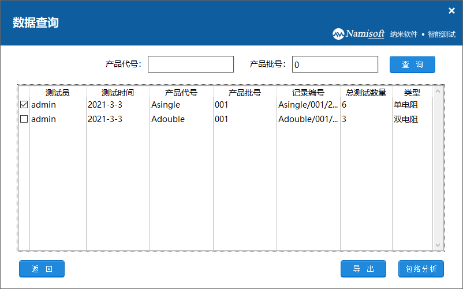The height and width of the screenshot is (289, 463).
Task: Open 包络分析 envelope analysis
Action: point(421,269)
